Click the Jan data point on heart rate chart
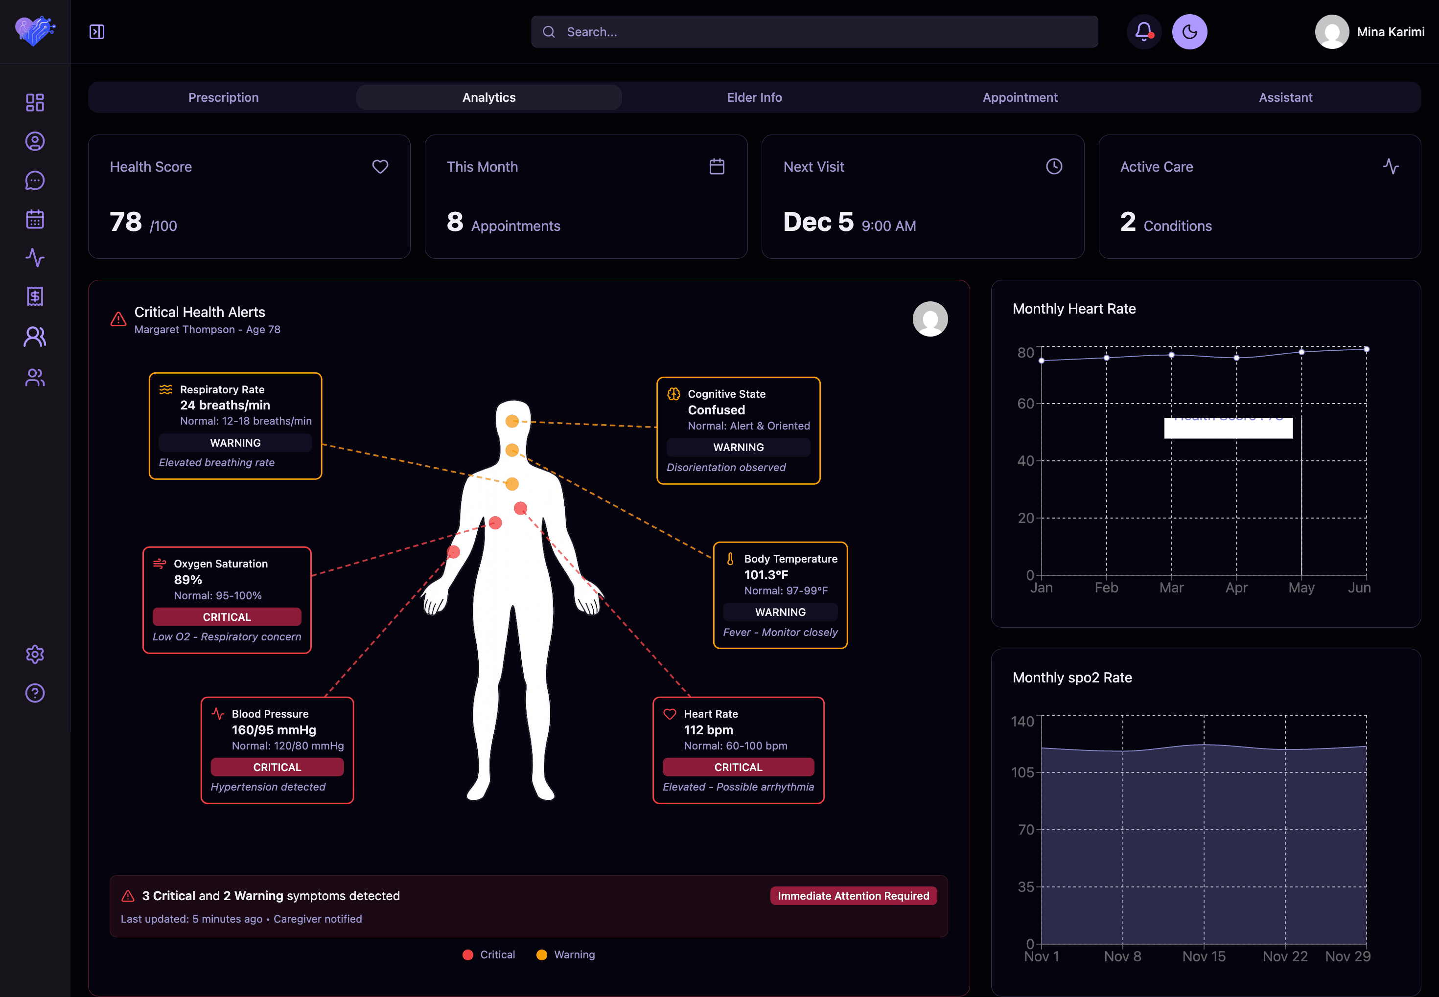 tap(1042, 361)
